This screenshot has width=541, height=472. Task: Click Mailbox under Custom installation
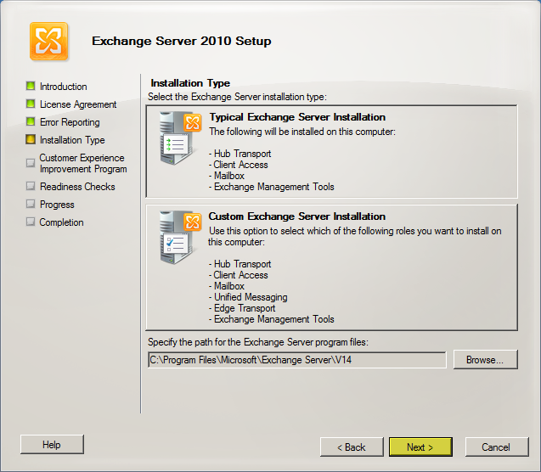[228, 286]
